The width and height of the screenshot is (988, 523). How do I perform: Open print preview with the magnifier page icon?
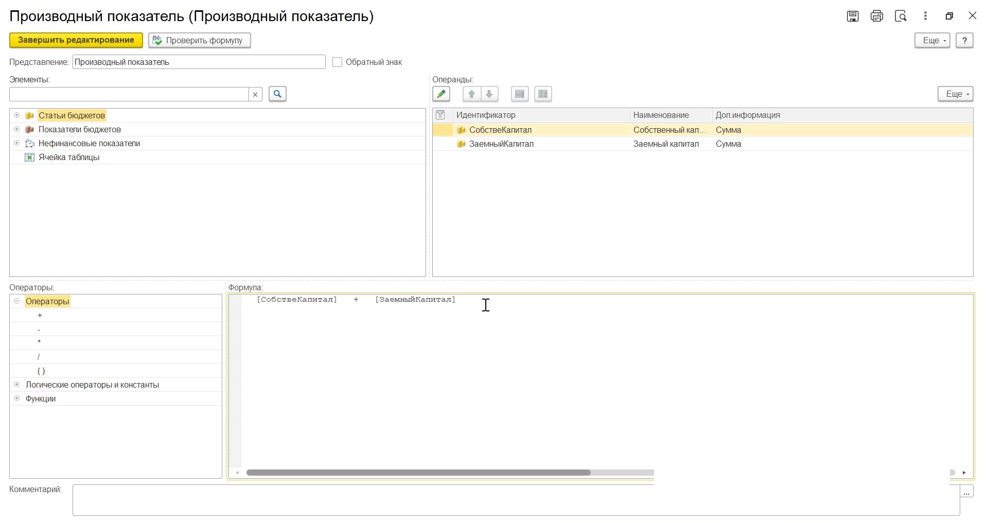pyautogui.click(x=901, y=16)
